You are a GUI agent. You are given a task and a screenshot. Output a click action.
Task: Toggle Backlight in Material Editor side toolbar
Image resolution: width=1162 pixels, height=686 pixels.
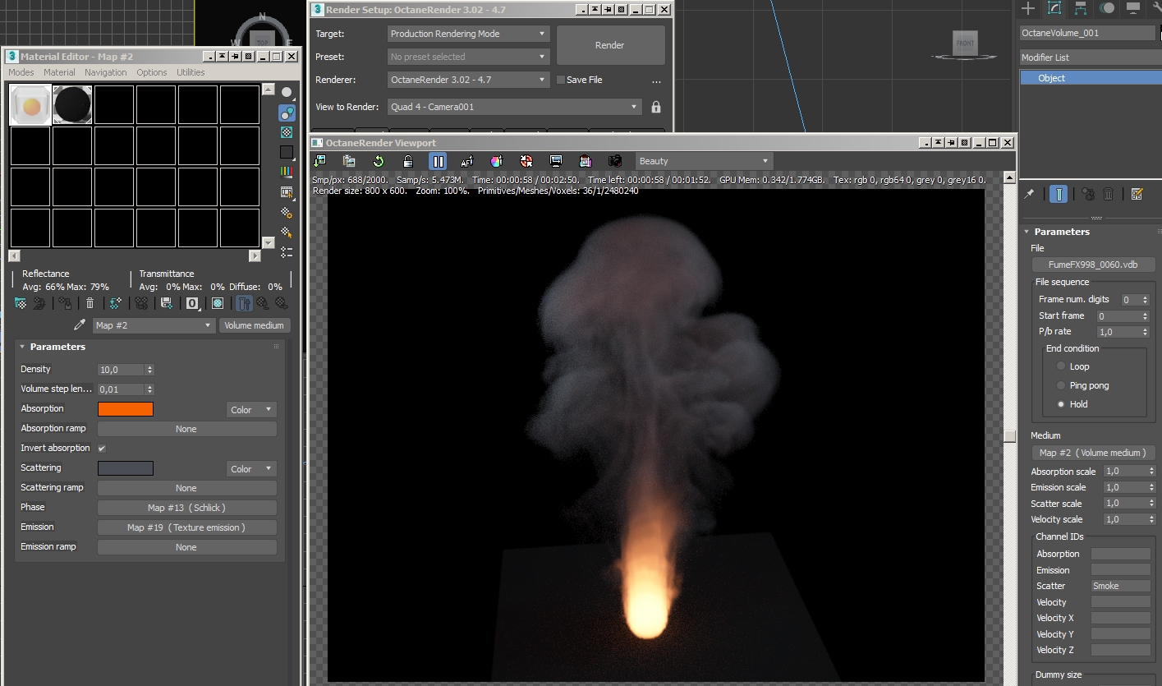(287, 113)
